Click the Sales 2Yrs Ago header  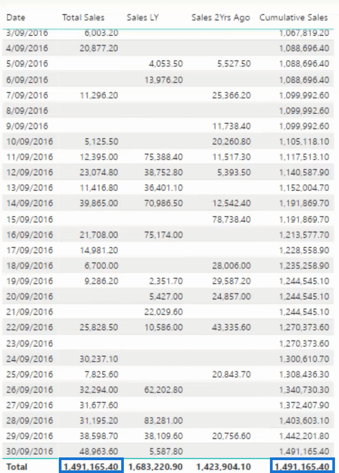click(221, 17)
